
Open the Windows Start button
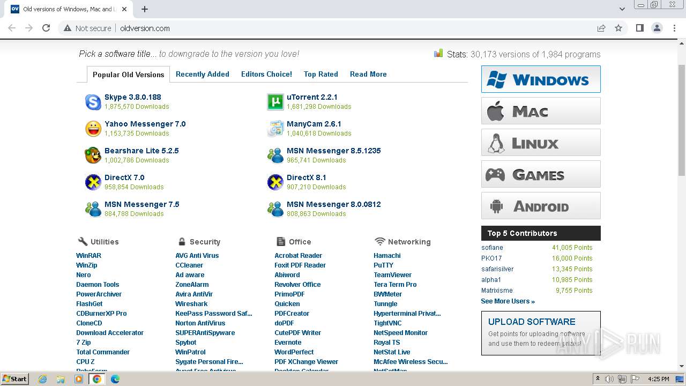point(16,379)
